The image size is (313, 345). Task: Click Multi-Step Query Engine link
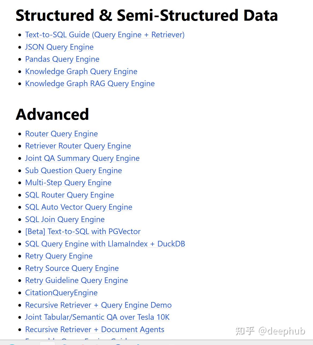click(x=68, y=183)
